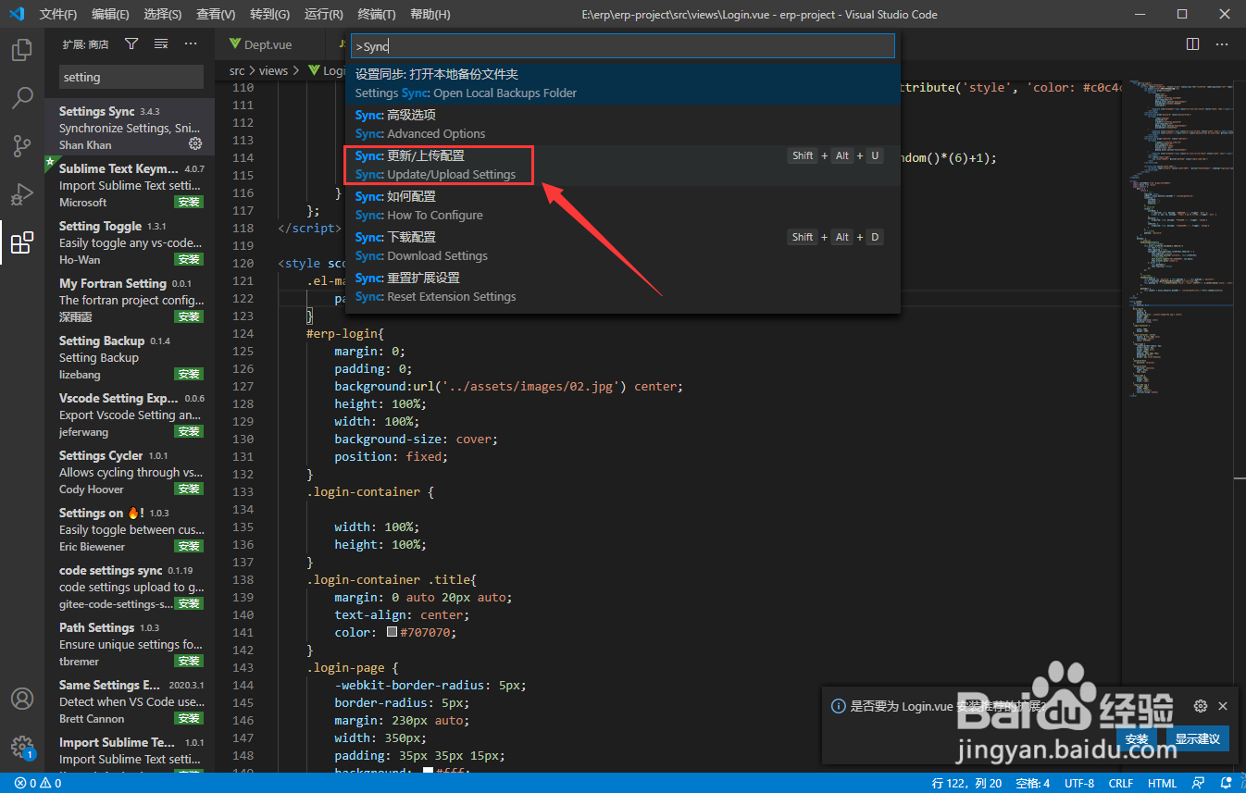This screenshot has height=793, width=1246.
Task: Open the 文件(F) menu
Action: [x=58, y=15]
